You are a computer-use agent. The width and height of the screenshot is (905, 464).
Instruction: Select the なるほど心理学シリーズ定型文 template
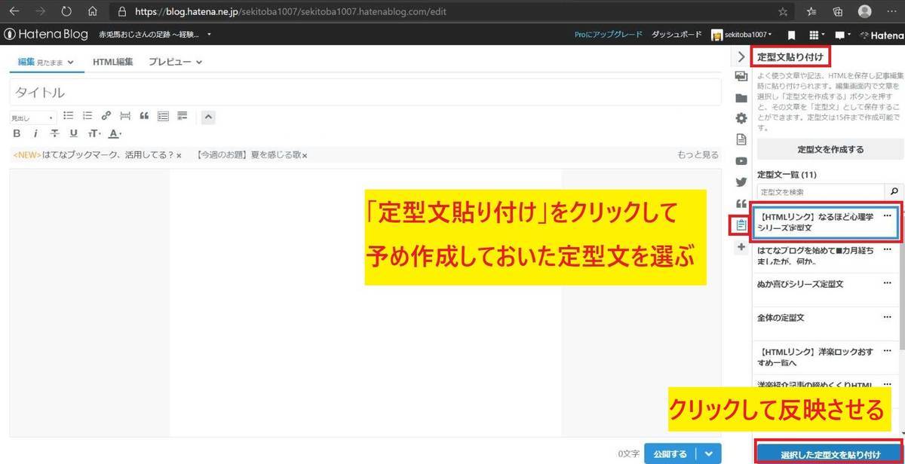826,223
